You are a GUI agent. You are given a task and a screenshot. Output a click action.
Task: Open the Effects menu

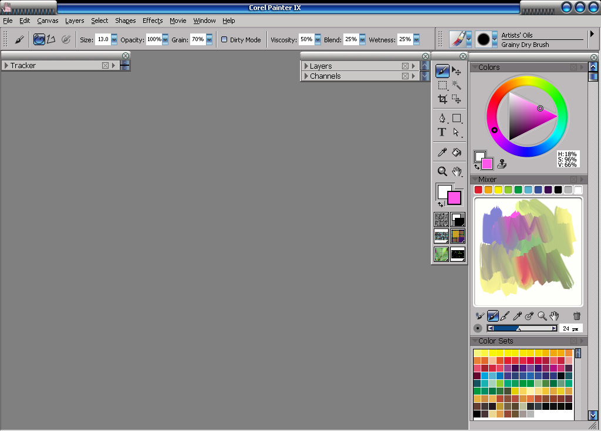153,21
